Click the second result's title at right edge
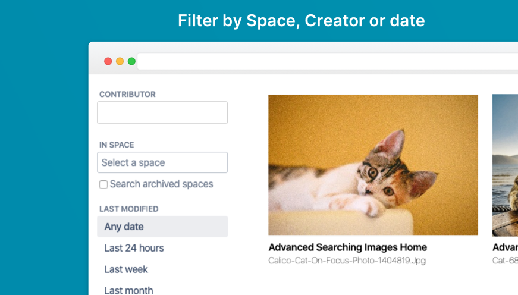This screenshot has height=295, width=518. tap(506, 247)
